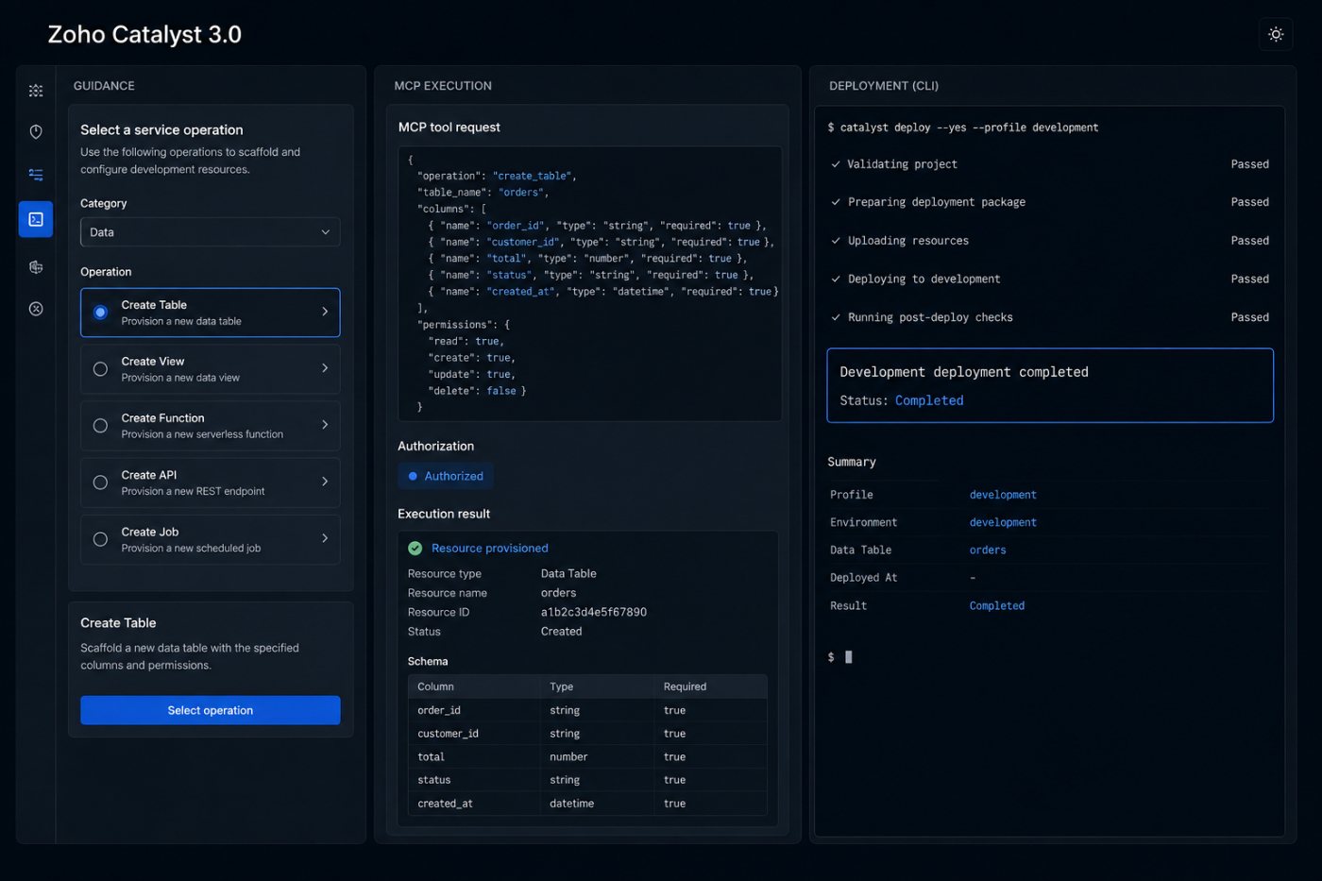
Task: Click the checkmark next to Preparing deployment package
Action: [x=836, y=202]
